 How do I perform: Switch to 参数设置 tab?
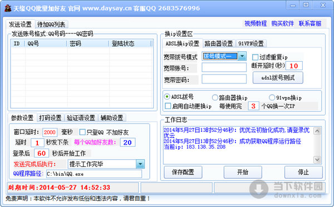[22, 118]
